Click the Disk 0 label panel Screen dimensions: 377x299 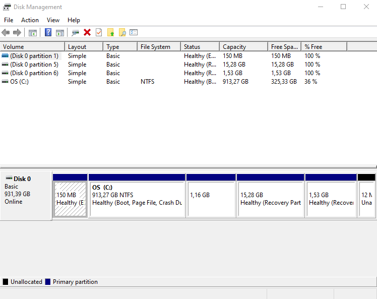[26, 194]
